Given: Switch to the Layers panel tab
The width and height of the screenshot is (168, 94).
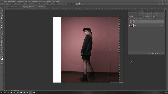Looking at the screenshot, I should point(141,11).
